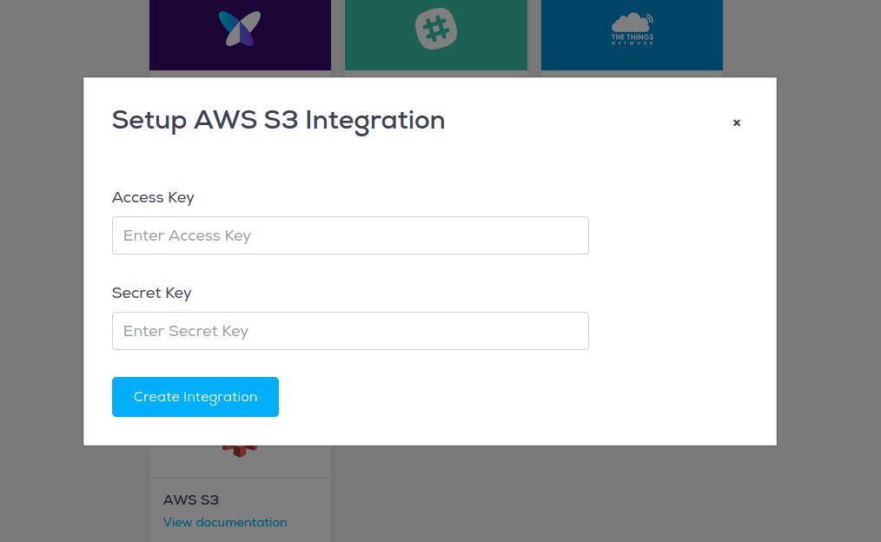
Task: Click The Things Network logo text
Action: [x=633, y=39]
